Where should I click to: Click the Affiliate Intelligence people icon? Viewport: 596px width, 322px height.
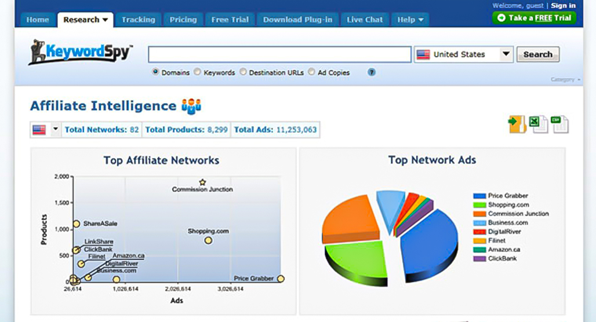point(191,107)
